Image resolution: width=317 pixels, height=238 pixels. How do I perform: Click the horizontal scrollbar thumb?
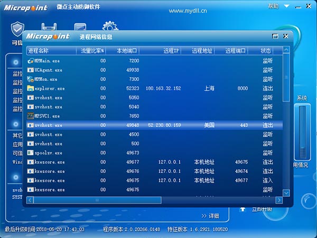pos(97,200)
